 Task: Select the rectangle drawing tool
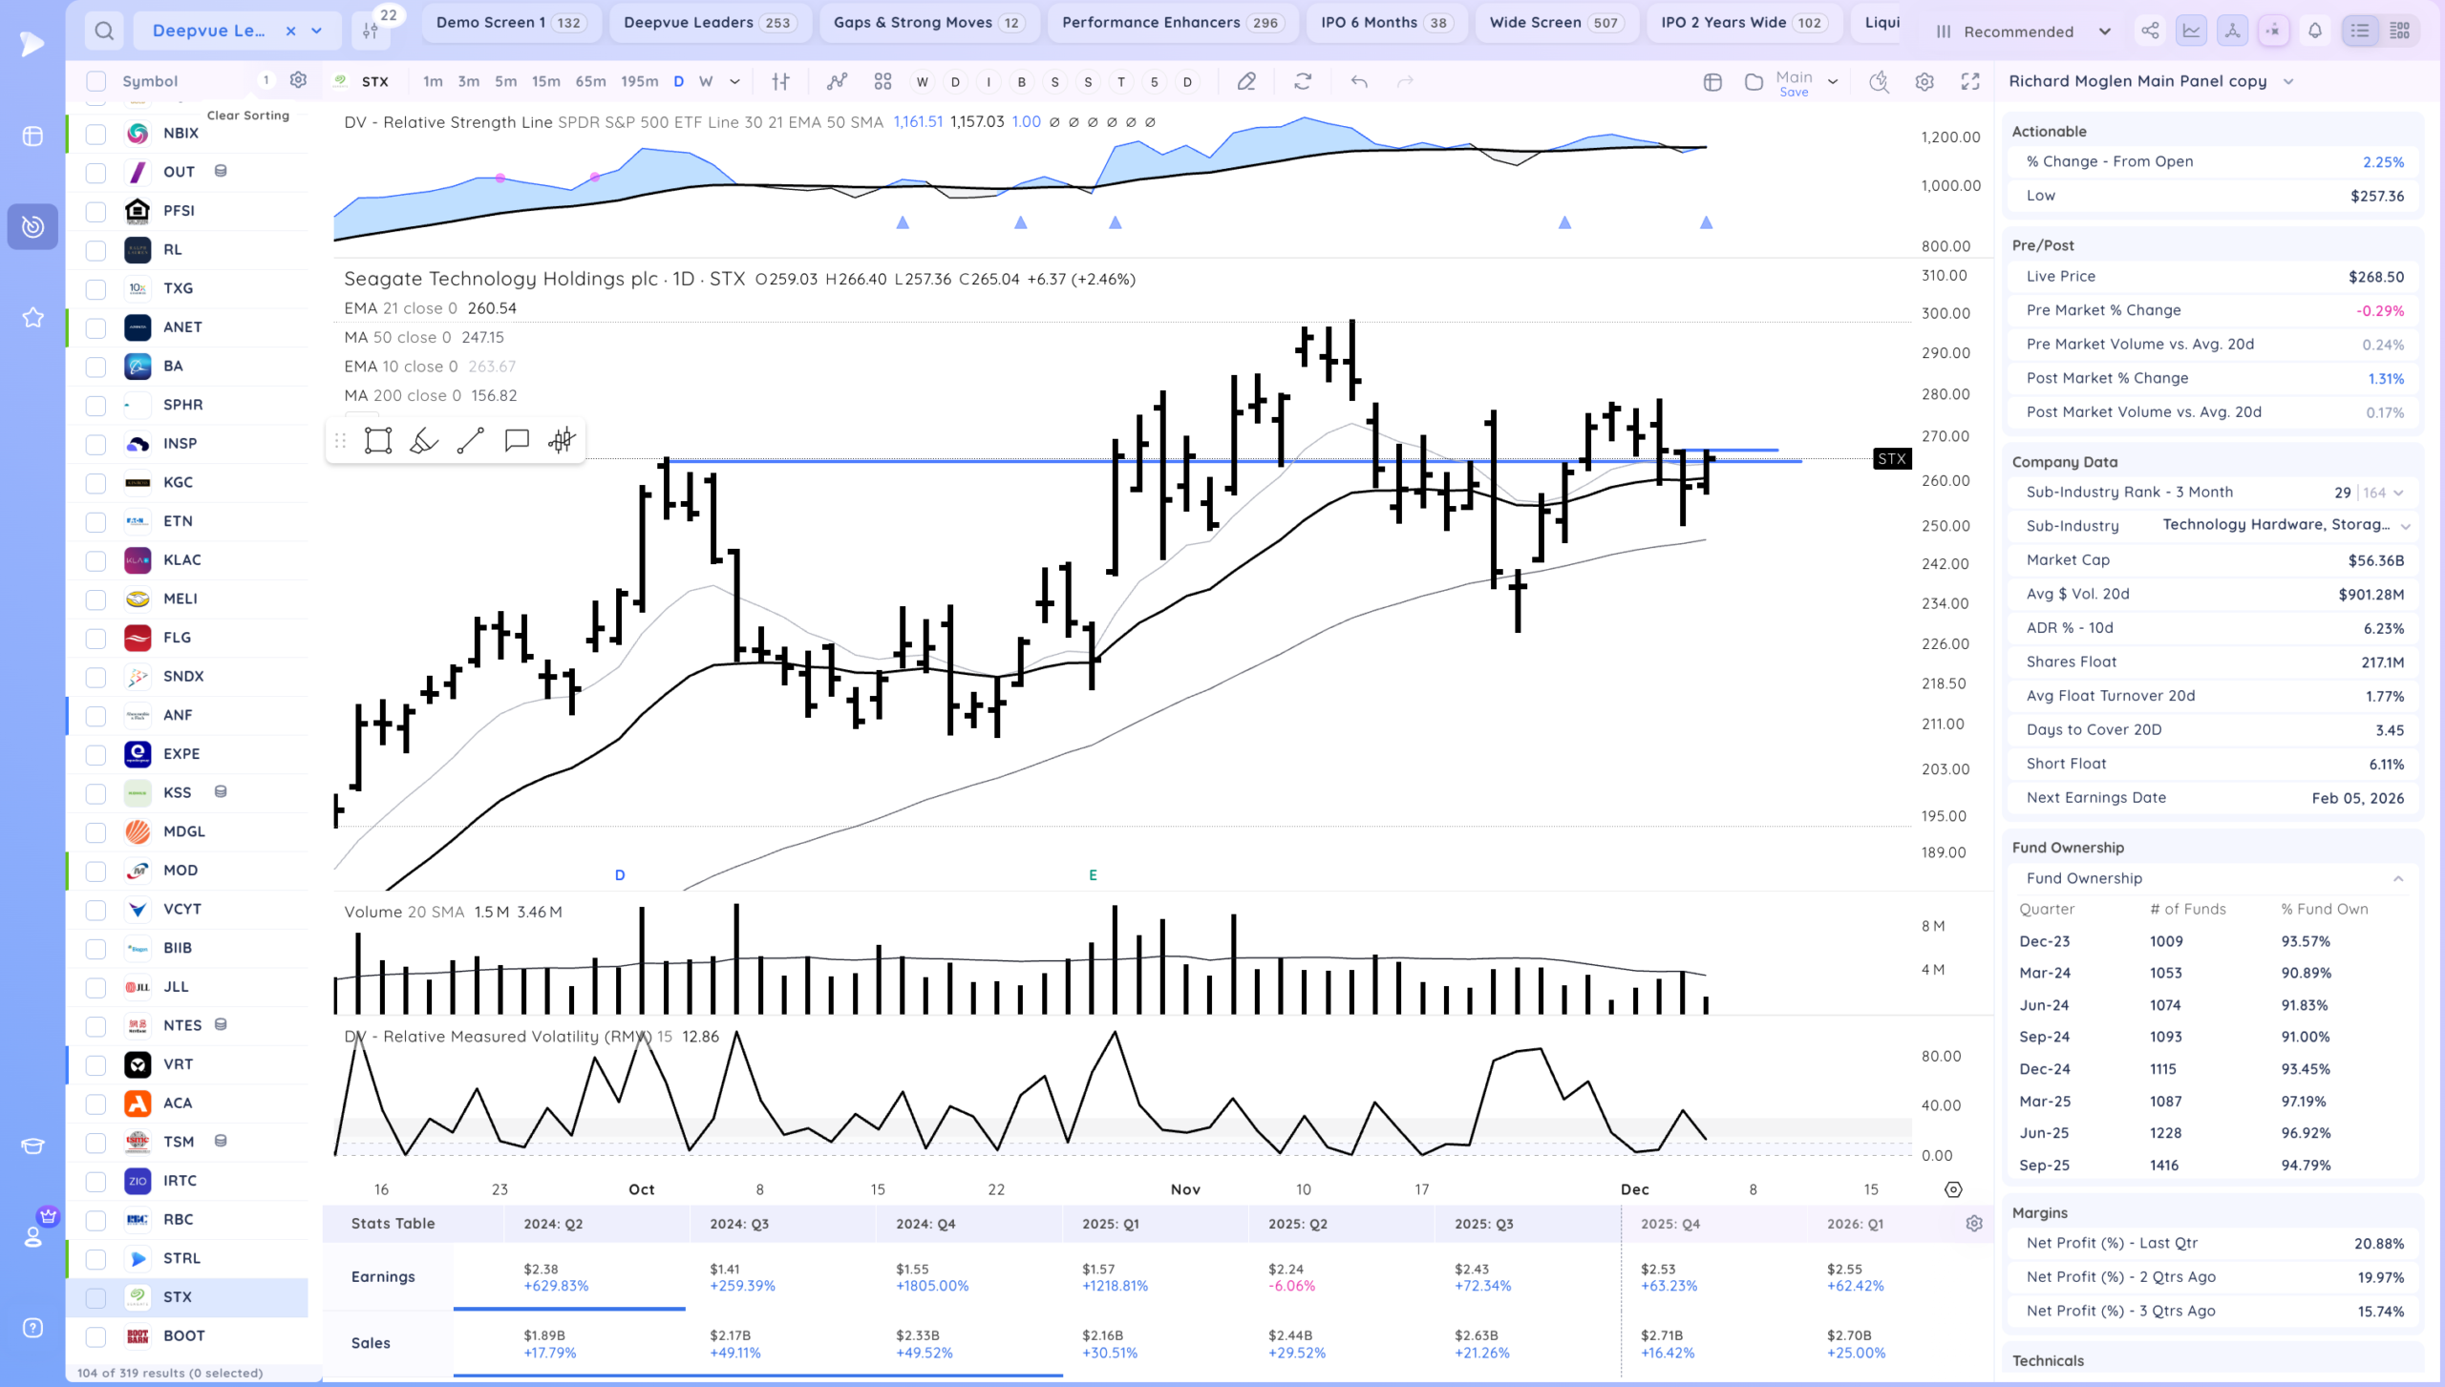[378, 440]
